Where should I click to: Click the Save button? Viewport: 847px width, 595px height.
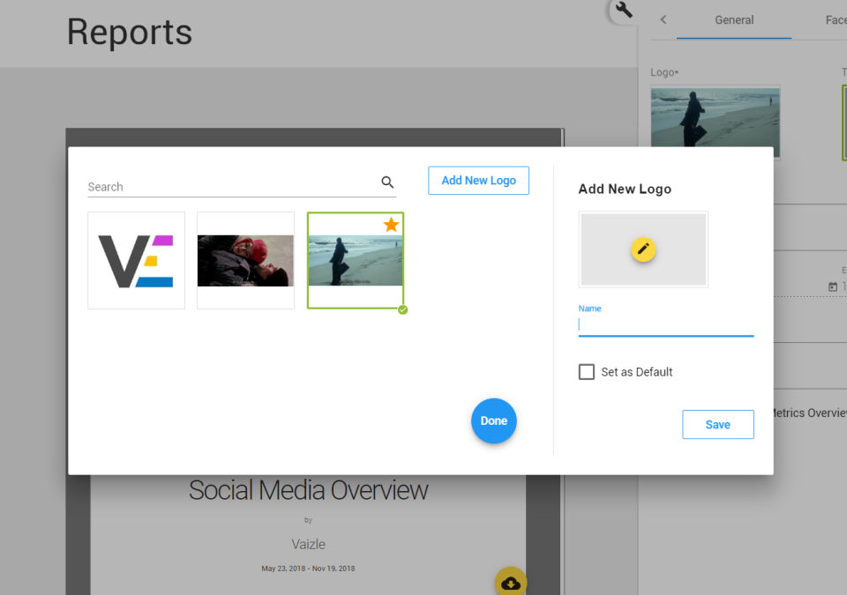click(x=717, y=424)
